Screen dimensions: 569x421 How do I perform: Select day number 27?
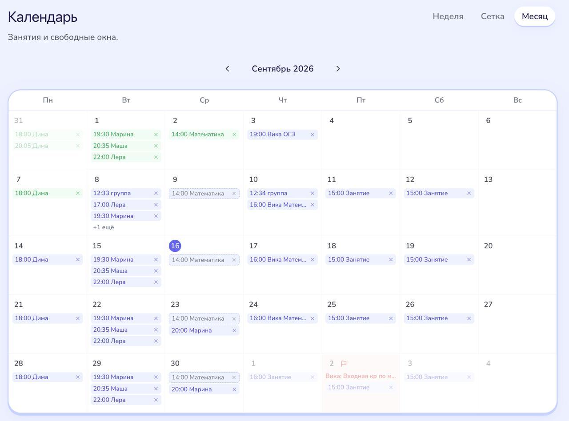tap(488, 305)
